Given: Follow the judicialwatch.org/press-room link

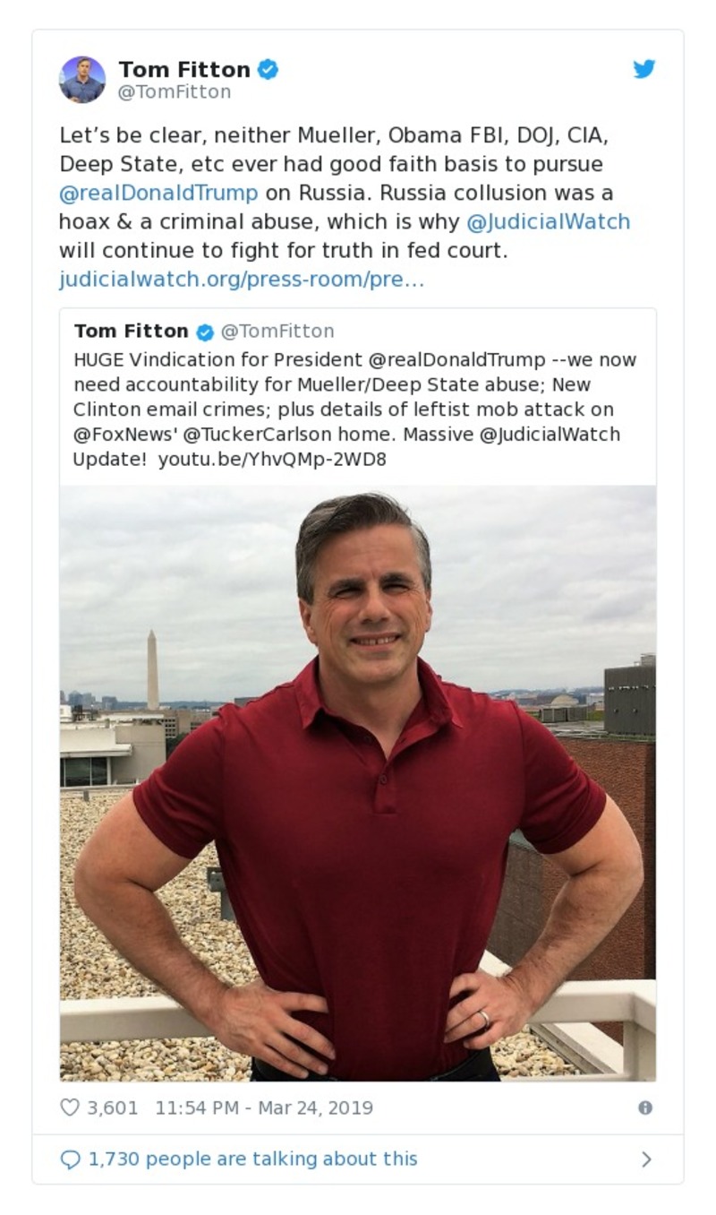Looking at the screenshot, I should (242, 280).
